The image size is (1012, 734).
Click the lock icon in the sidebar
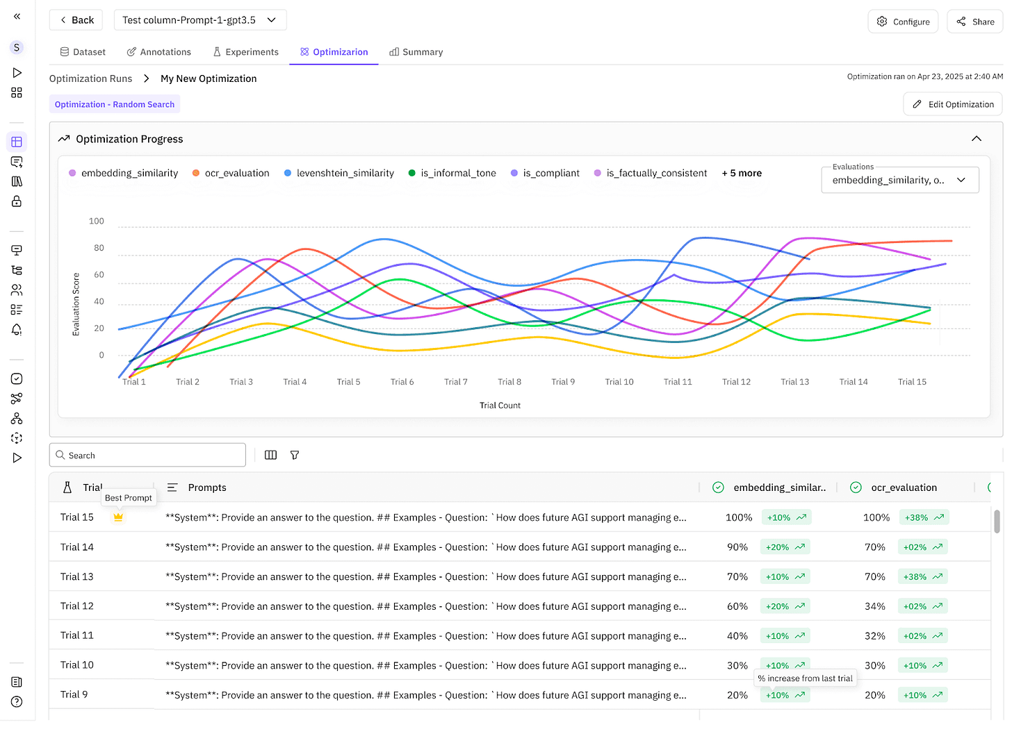[x=16, y=201]
